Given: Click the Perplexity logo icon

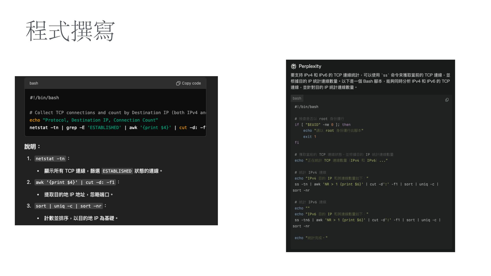Looking at the screenshot, I should coord(294,66).
